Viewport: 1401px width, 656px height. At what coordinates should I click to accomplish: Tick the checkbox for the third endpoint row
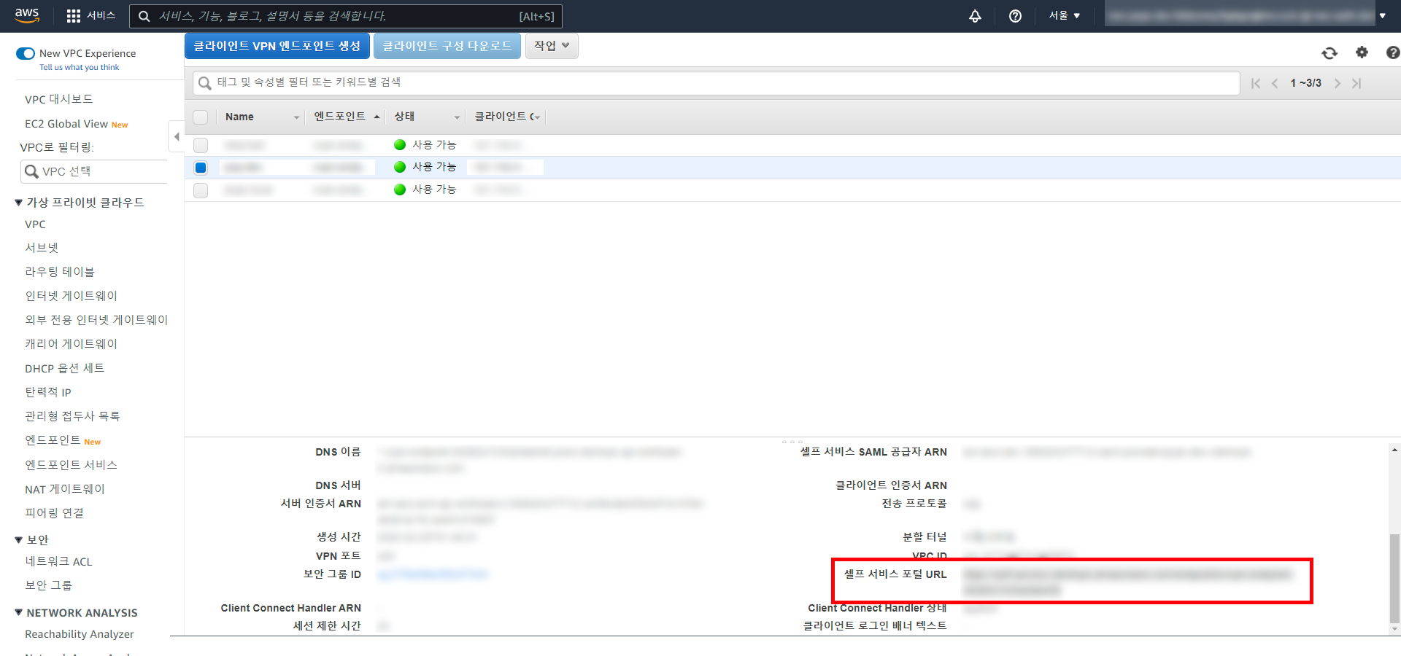(x=201, y=190)
